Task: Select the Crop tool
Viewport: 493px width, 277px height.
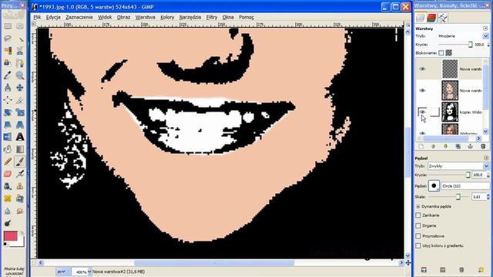Action: click(x=20, y=100)
